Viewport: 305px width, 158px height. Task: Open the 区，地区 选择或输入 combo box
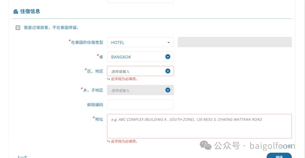(x=136, y=71)
